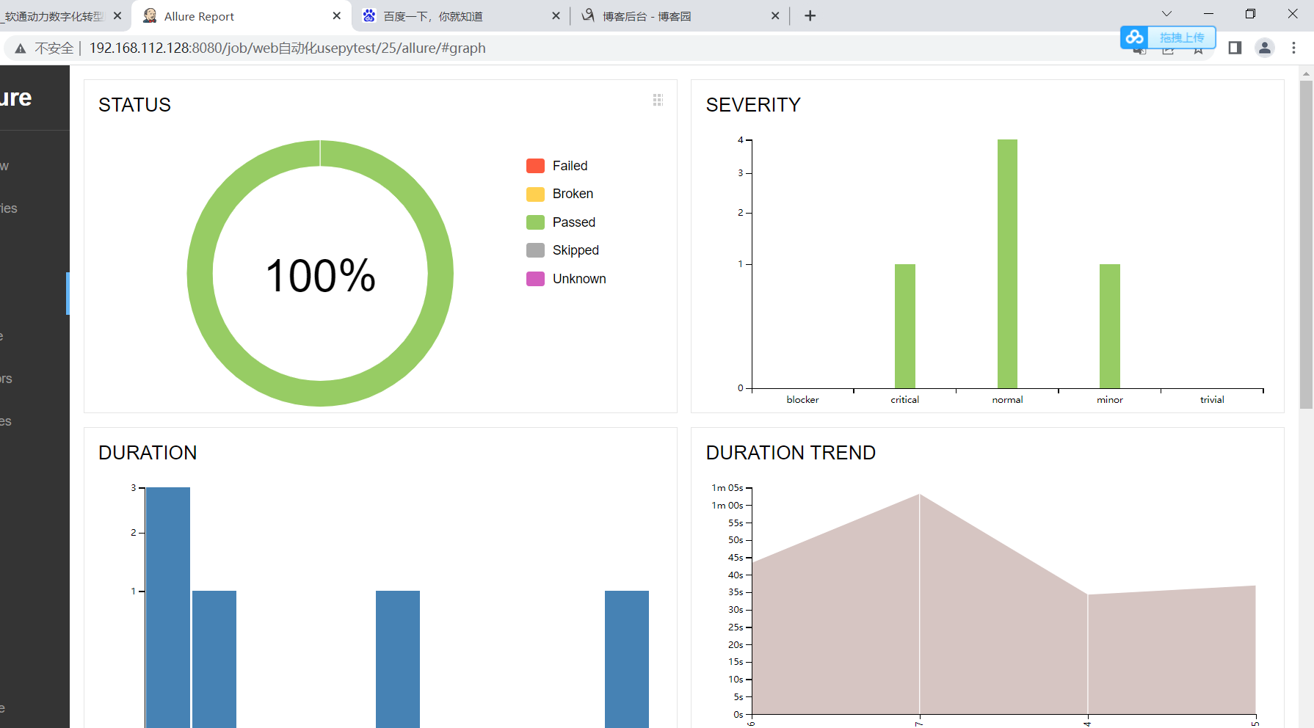Click the critical axis label
1314x728 pixels.
(x=905, y=400)
